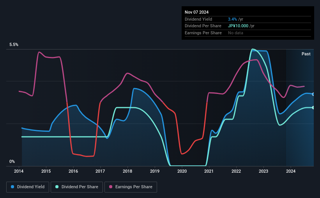320x198 pixels.
Task: Click the 3.4% dividend yield value
Action: click(x=232, y=19)
